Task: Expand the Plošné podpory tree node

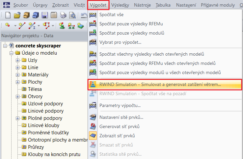Action: (17, 118)
